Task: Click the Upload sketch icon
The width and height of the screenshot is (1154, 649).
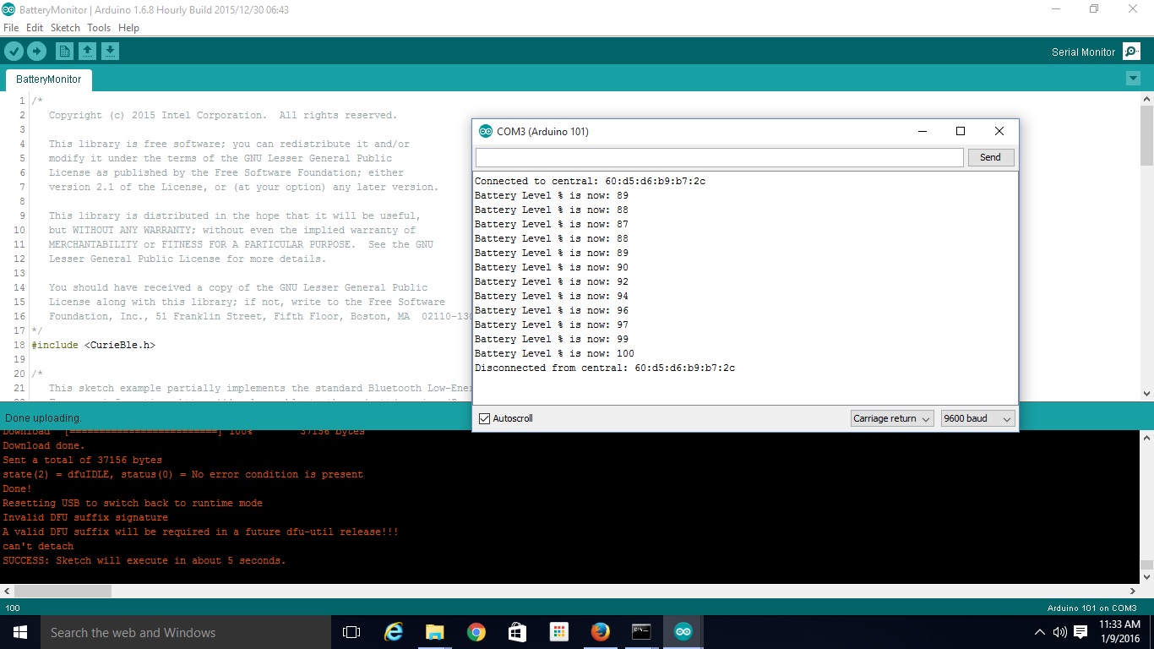Action: click(x=36, y=51)
